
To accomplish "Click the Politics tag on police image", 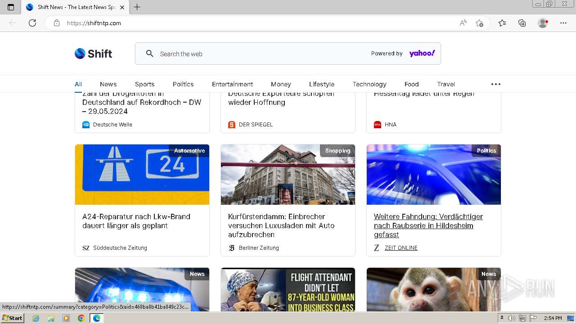I will pyautogui.click(x=486, y=151).
